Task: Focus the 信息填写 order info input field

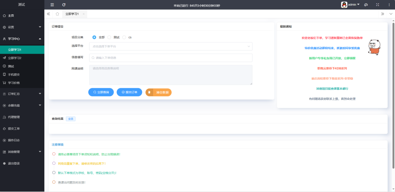Action: click(x=170, y=58)
